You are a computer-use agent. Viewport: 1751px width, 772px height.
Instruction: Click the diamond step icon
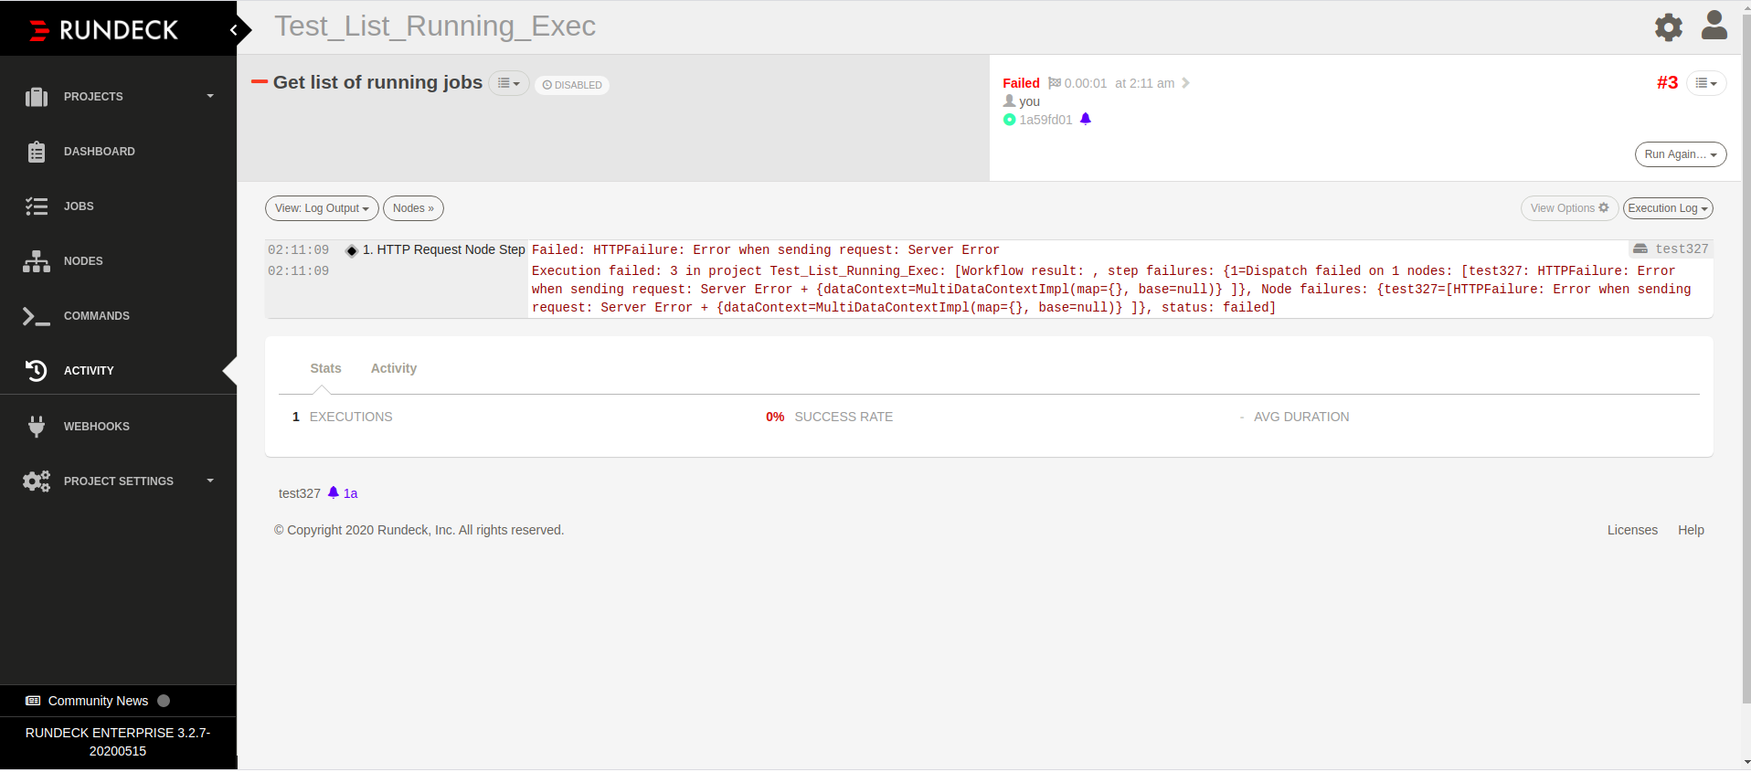click(x=352, y=250)
